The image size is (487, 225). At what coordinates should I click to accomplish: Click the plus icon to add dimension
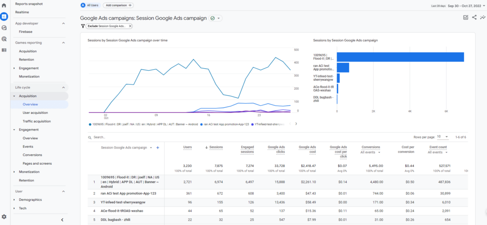click(x=157, y=148)
